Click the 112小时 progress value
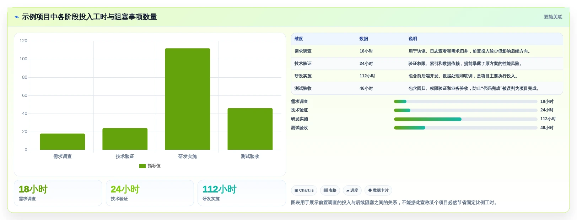577x220 pixels. pyautogui.click(x=548, y=119)
